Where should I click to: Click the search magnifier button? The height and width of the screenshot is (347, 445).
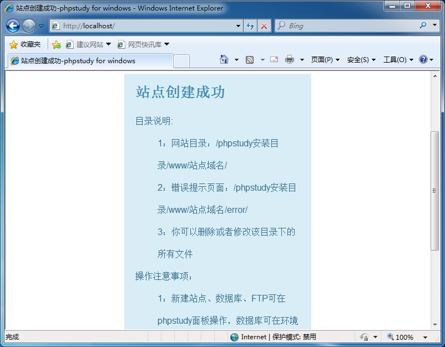[423, 25]
